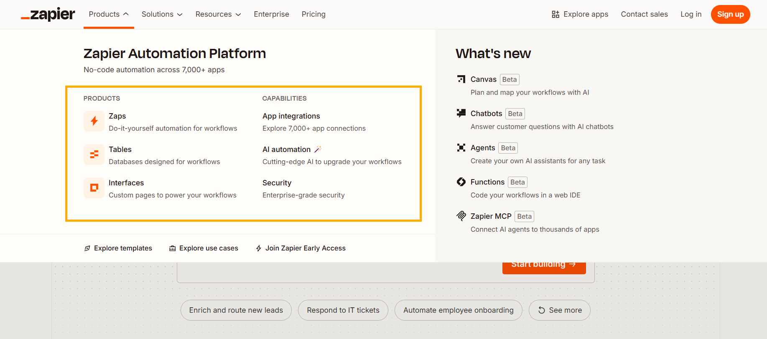The height and width of the screenshot is (339, 767).
Task: Click the Functions icon in What's new
Action: (461, 182)
